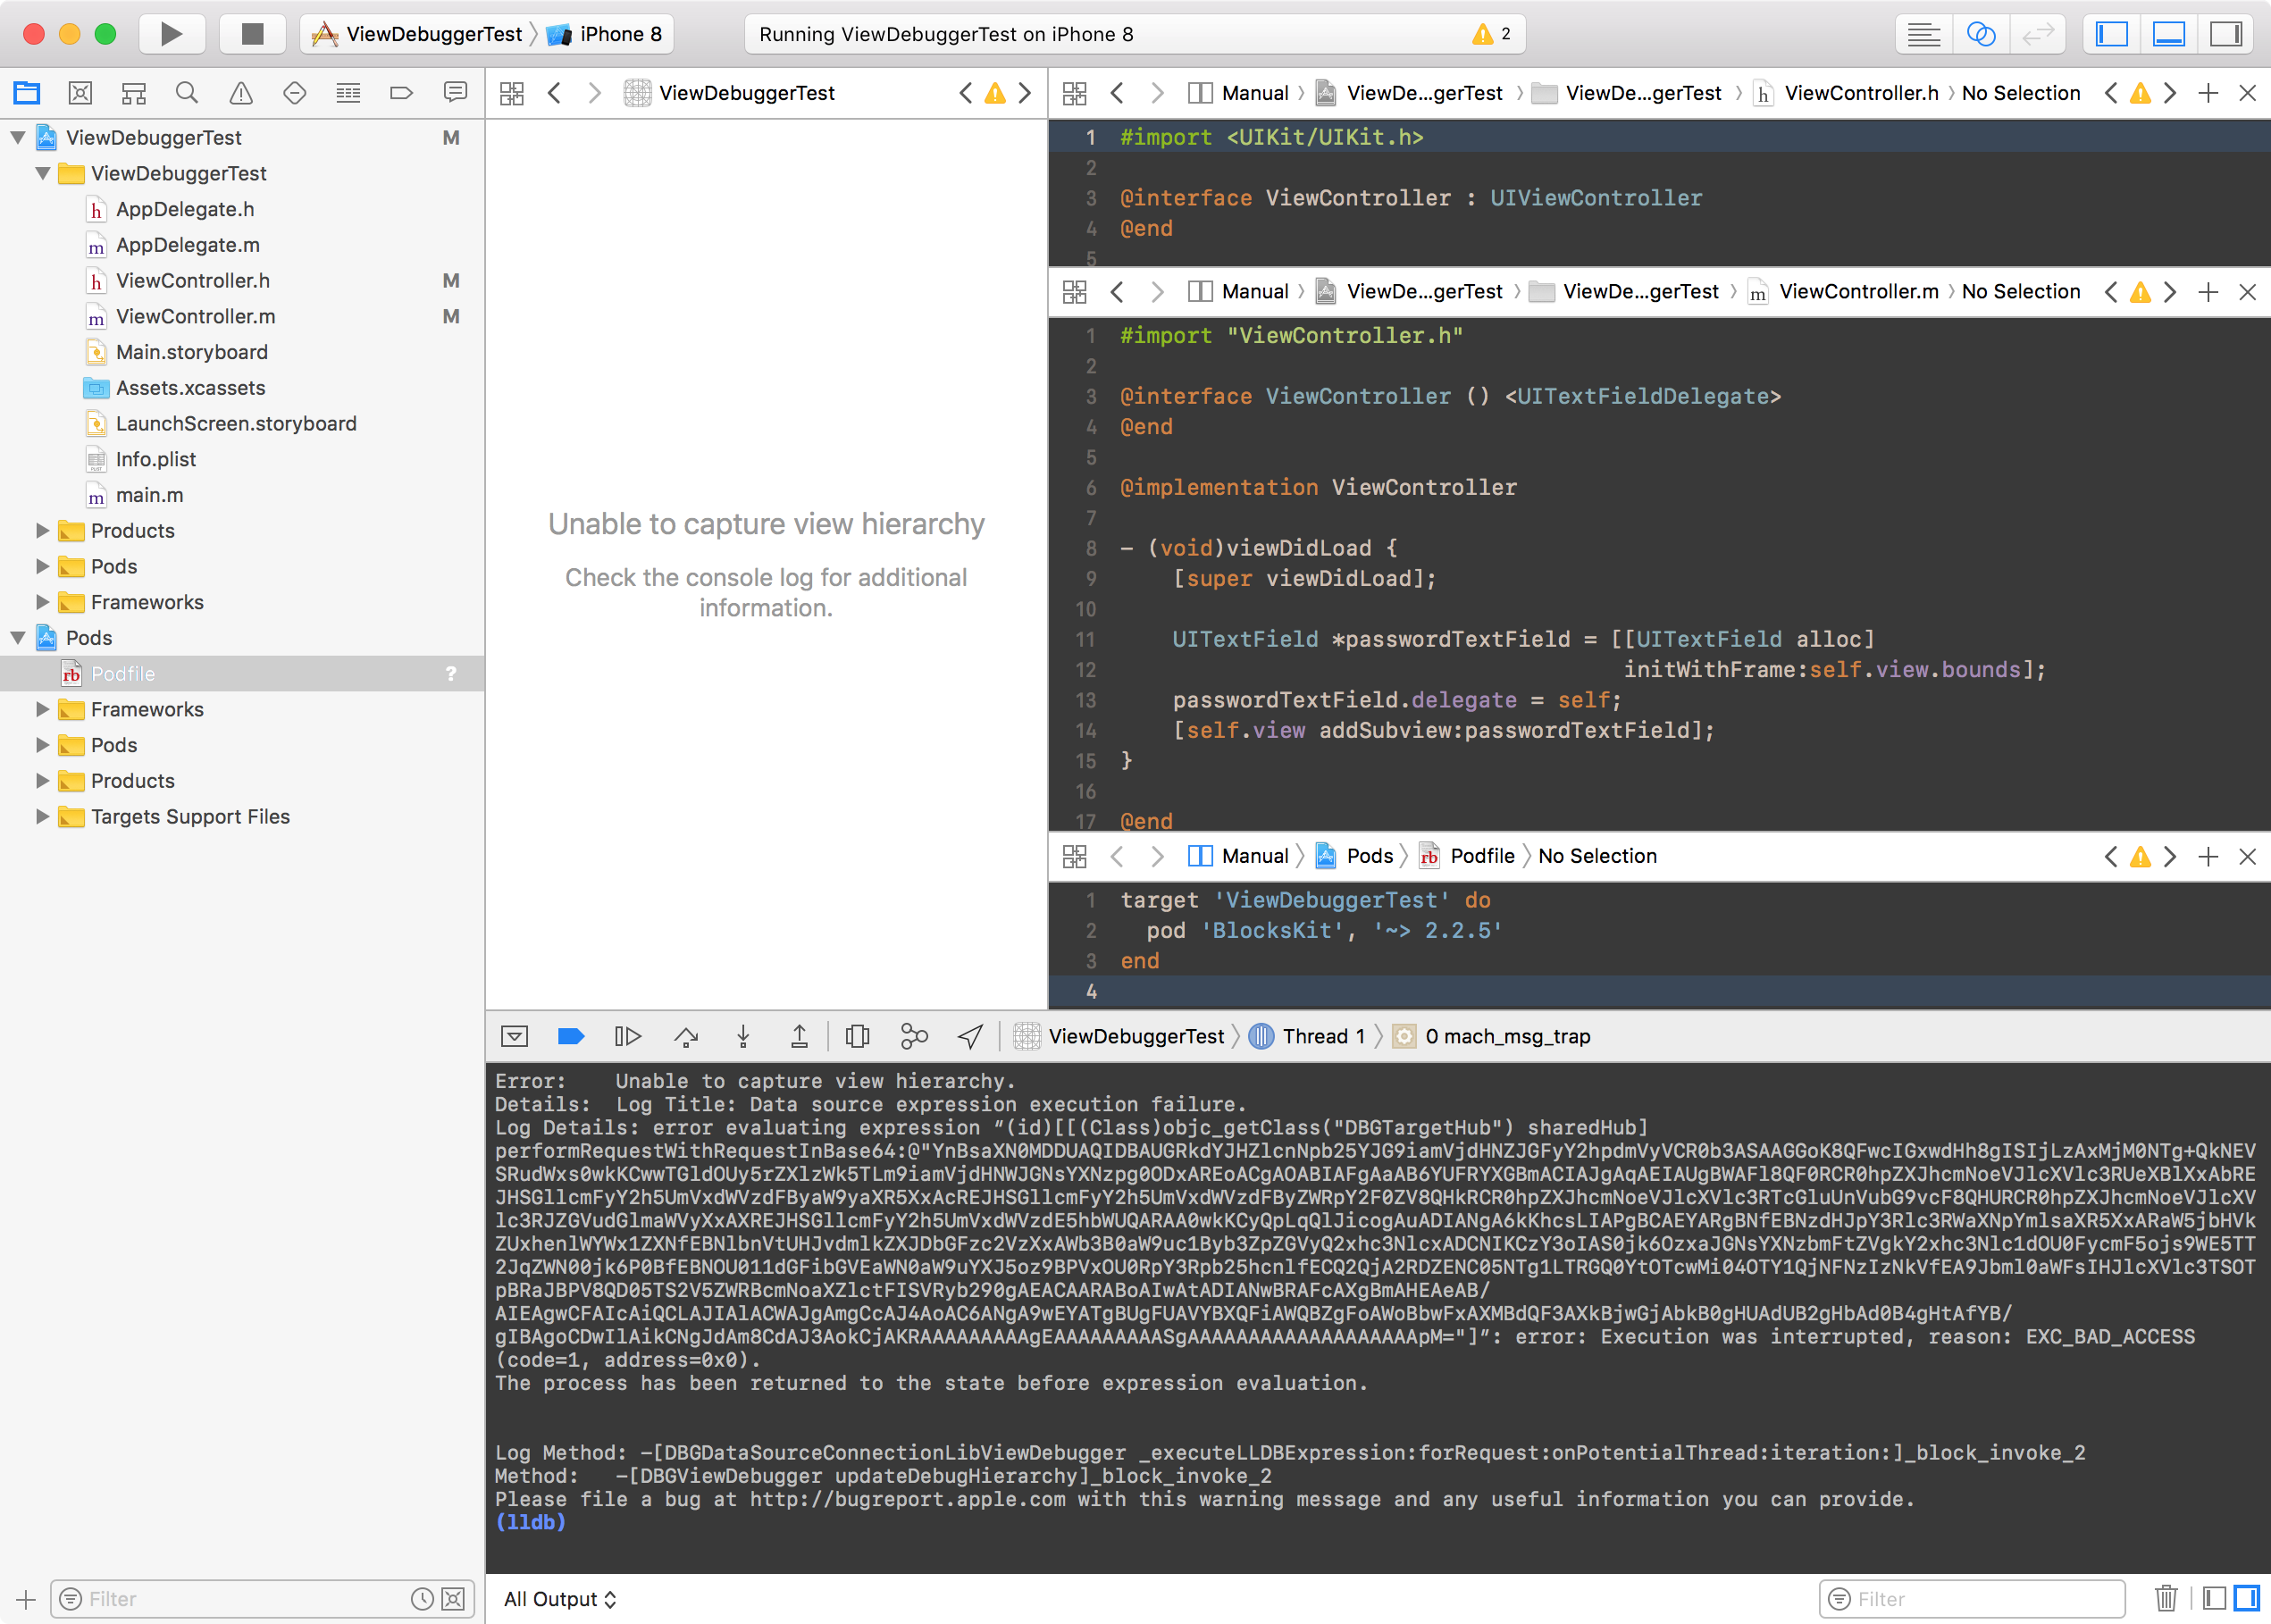
Task: Open the All Output dropdown
Action: [x=559, y=1598]
